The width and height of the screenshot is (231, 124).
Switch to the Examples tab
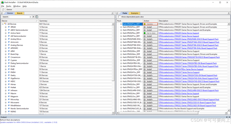(135, 13)
